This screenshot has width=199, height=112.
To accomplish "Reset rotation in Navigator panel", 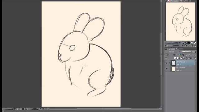I will (189, 46).
